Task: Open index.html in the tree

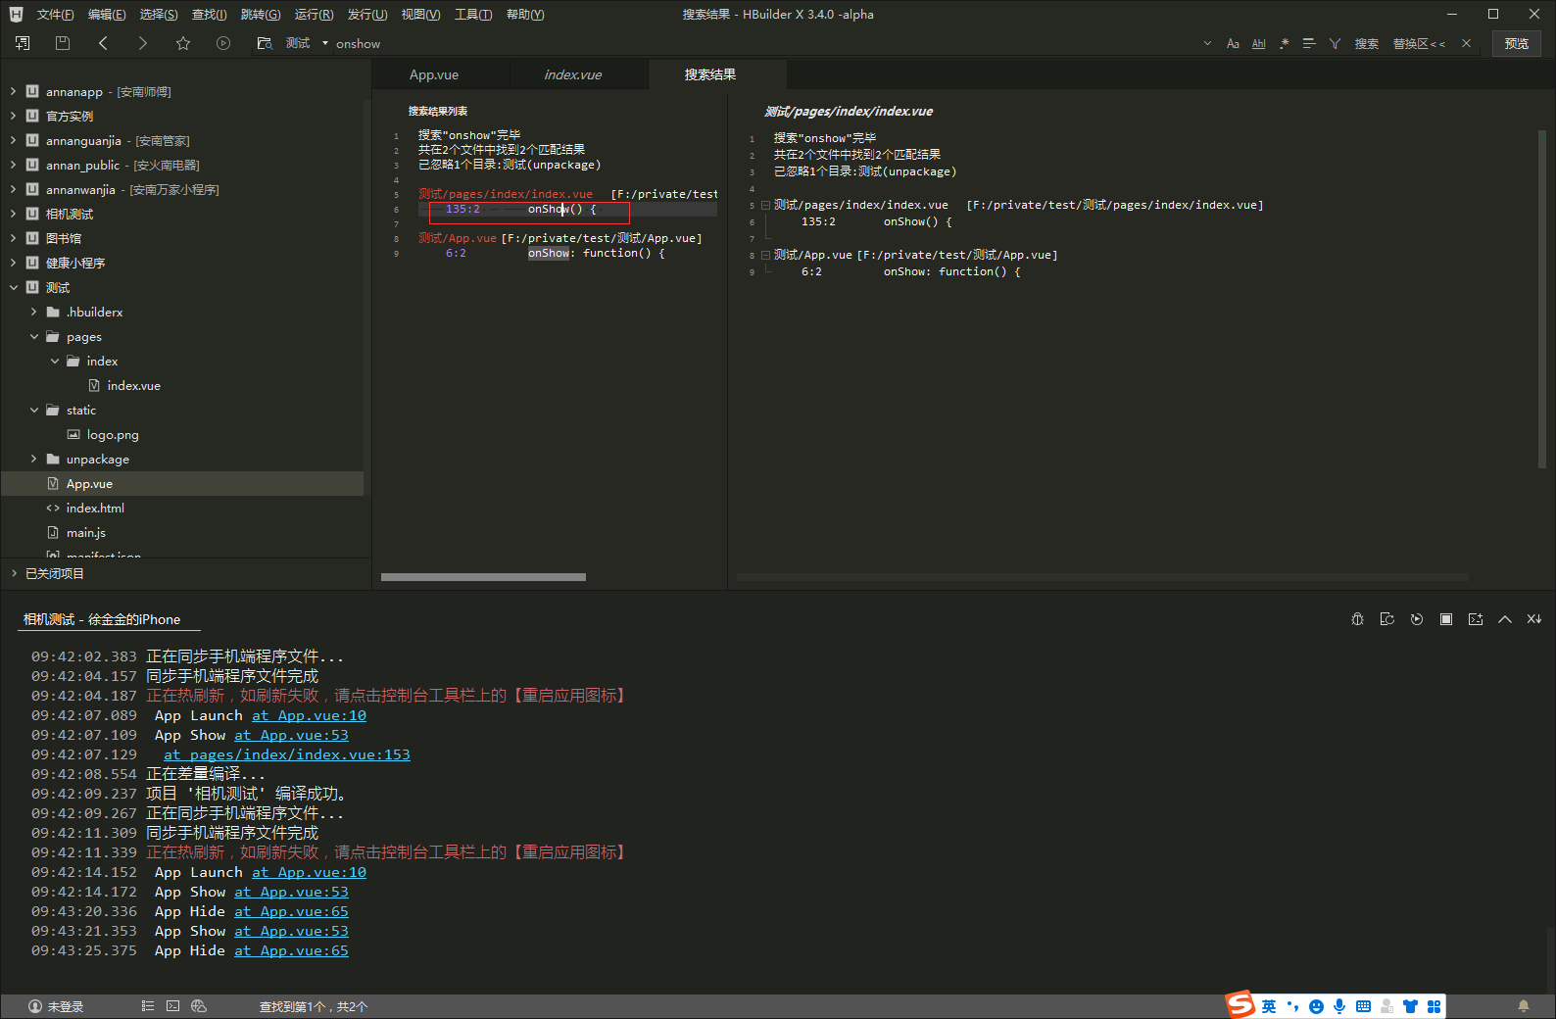Action: (95, 509)
